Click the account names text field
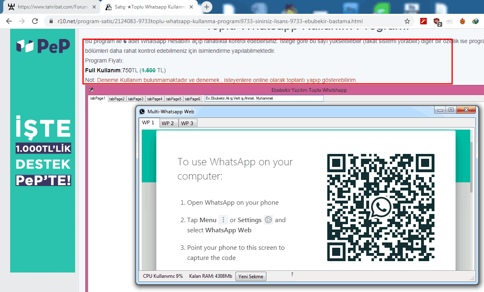 (264, 98)
